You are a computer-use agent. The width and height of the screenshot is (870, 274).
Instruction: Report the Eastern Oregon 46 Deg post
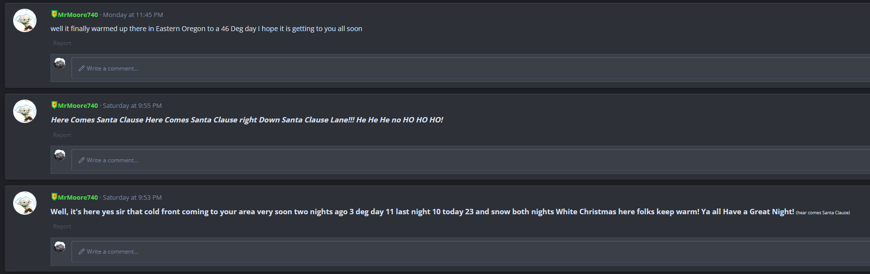(x=62, y=43)
